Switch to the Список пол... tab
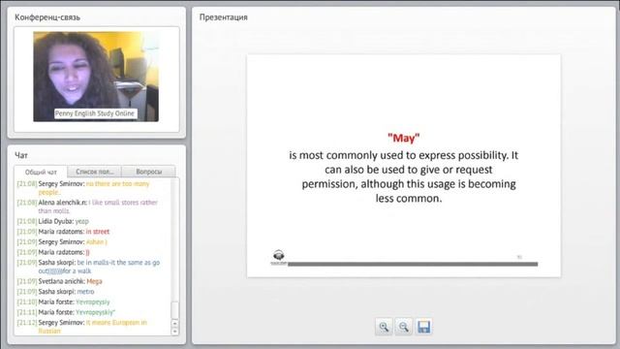This screenshot has height=349, width=620. click(x=95, y=172)
